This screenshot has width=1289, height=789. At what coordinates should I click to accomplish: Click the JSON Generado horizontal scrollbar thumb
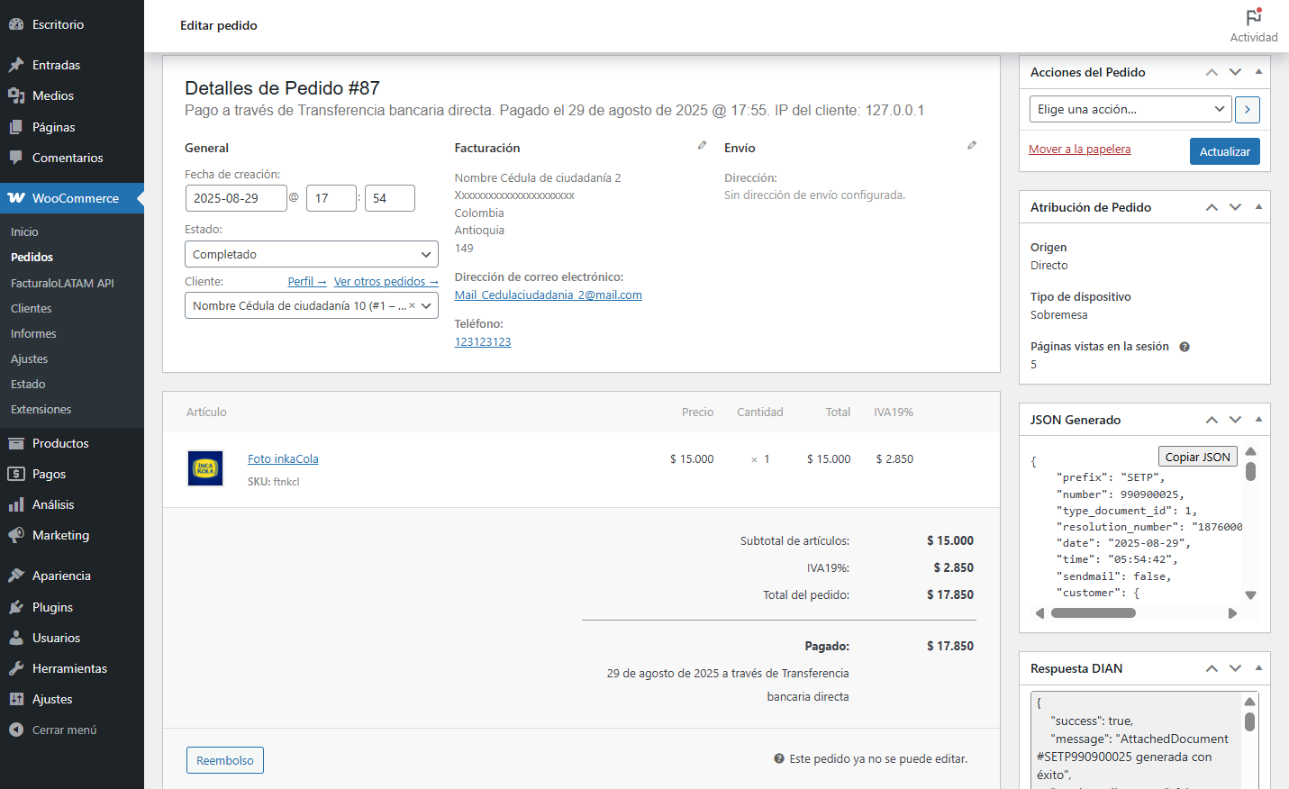click(x=1094, y=613)
